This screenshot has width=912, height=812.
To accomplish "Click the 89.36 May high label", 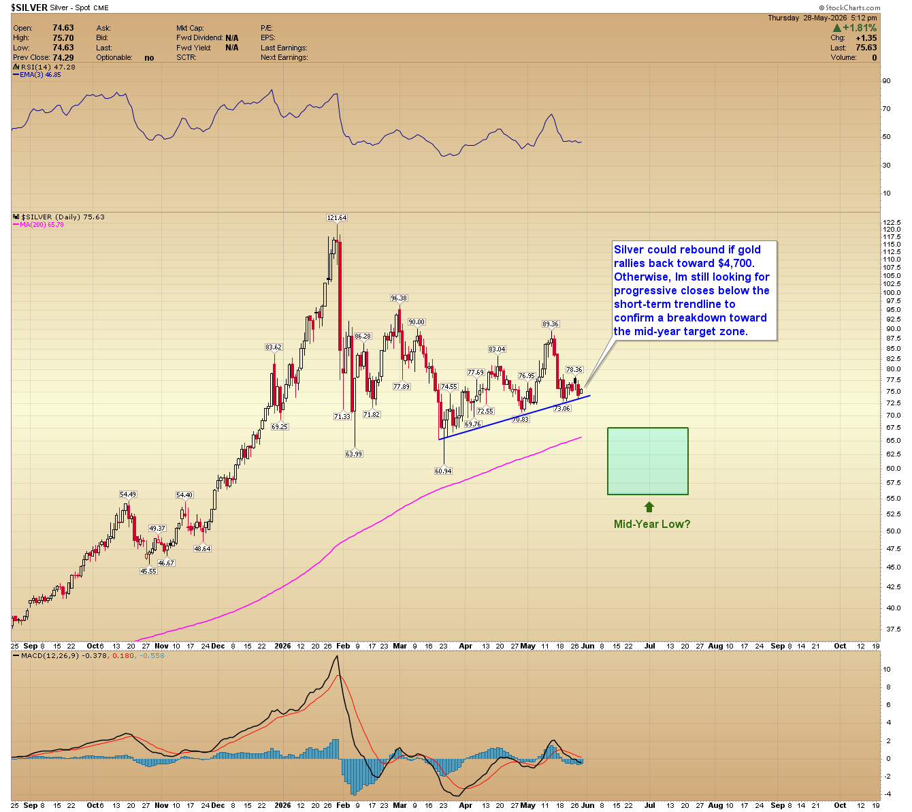I will click(x=551, y=324).
